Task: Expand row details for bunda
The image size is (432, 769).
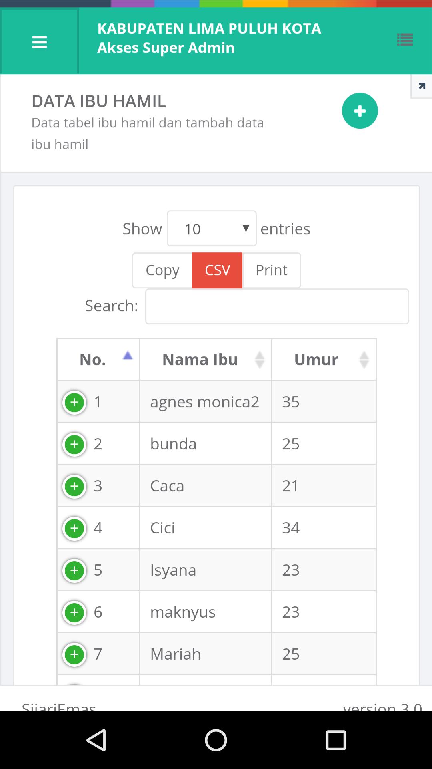Action: coord(74,444)
